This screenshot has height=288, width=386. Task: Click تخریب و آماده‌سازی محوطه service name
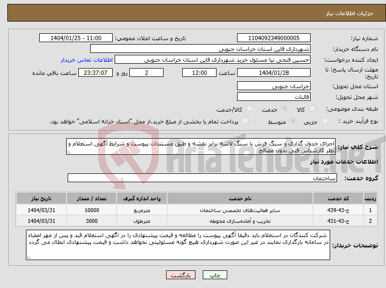tap(240, 221)
